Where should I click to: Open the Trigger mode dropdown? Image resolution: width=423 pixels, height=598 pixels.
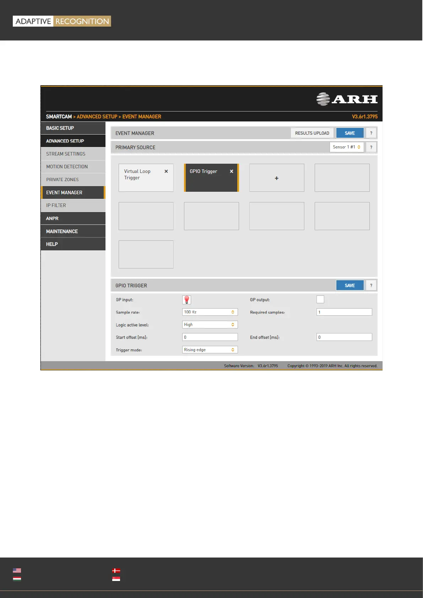click(210, 350)
